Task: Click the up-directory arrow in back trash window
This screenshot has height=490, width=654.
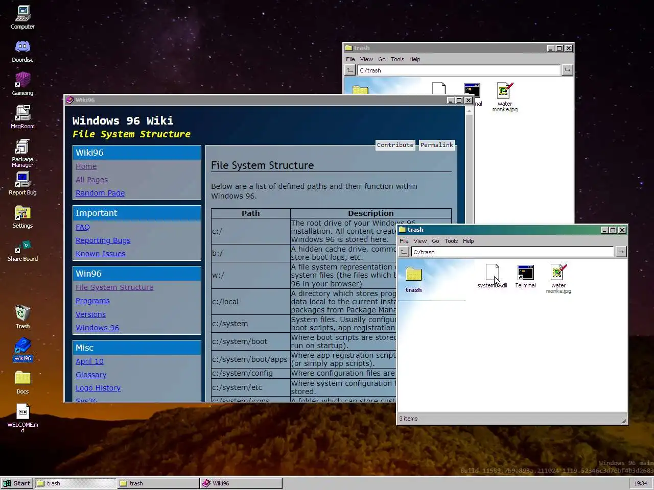Action: (350, 70)
